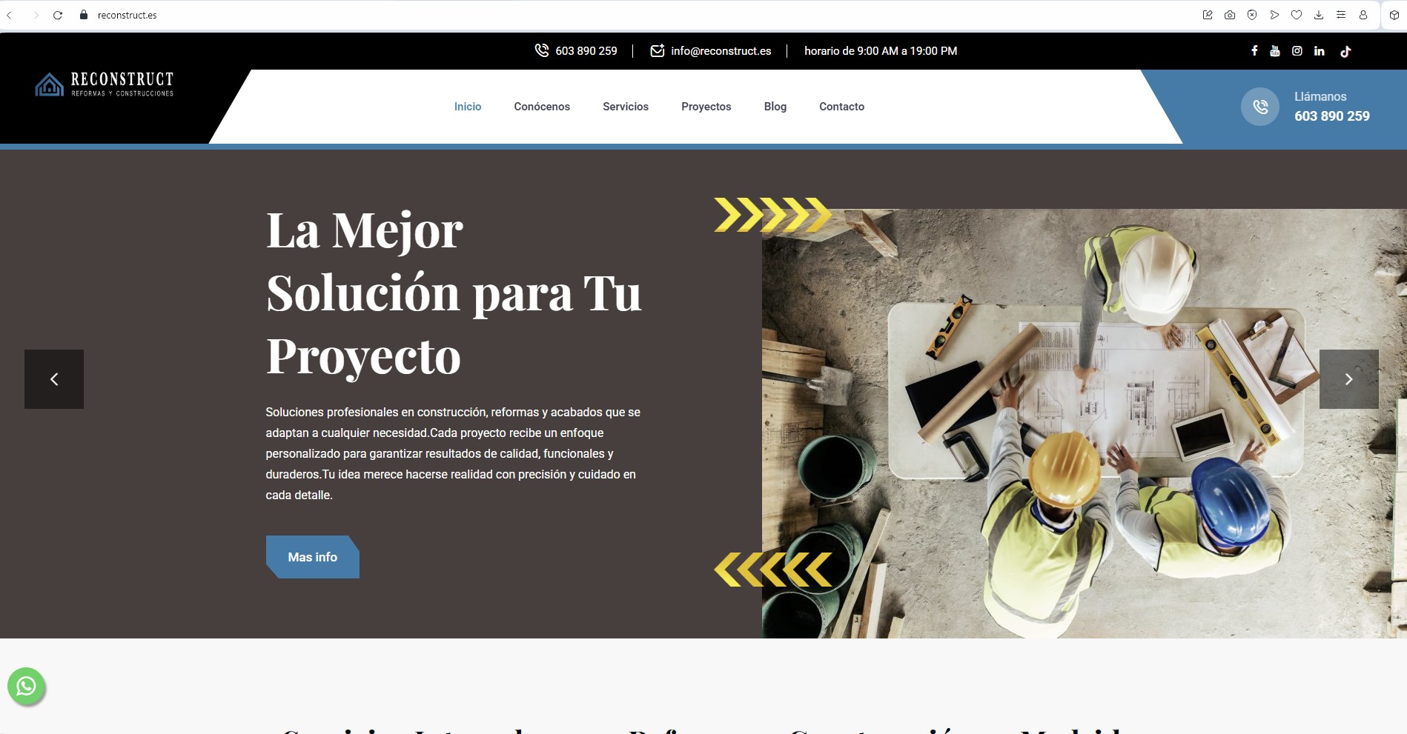Viewport: 1407px width, 734px height.
Task: Click the Reconstruct logo
Action: click(105, 84)
